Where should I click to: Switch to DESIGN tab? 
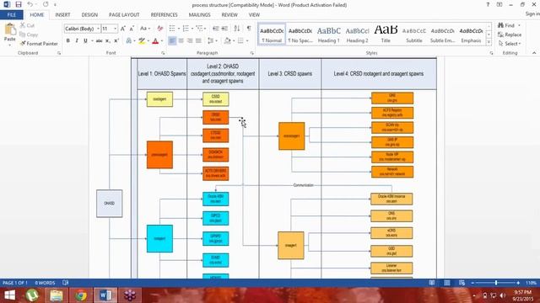pos(89,15)
